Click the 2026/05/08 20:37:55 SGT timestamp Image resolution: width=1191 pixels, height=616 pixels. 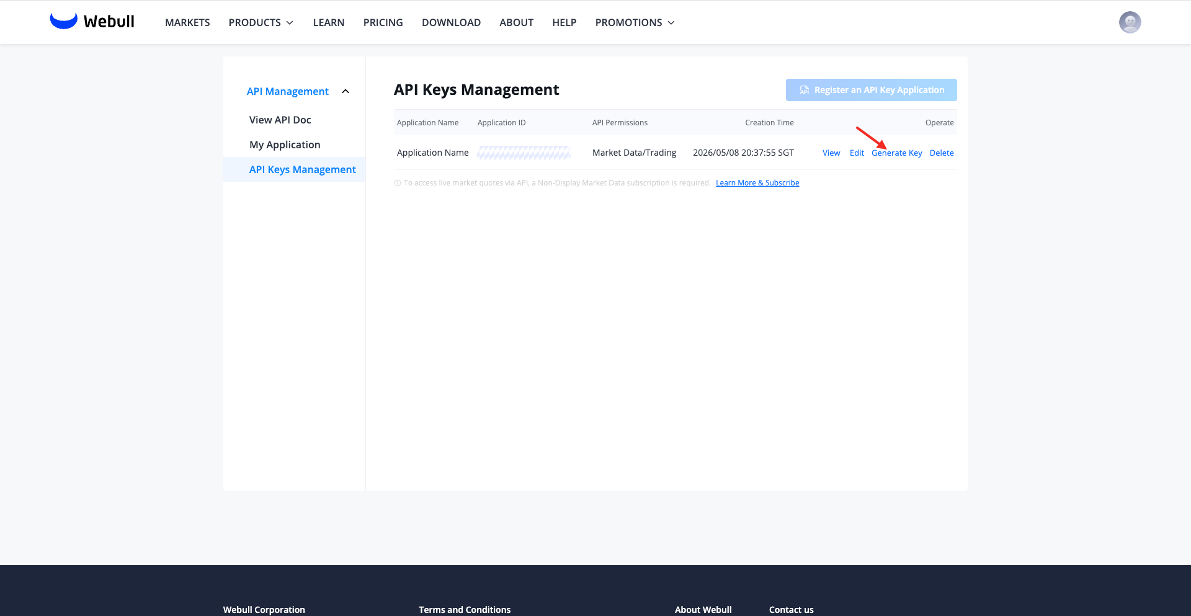click(x=743, y=153)
